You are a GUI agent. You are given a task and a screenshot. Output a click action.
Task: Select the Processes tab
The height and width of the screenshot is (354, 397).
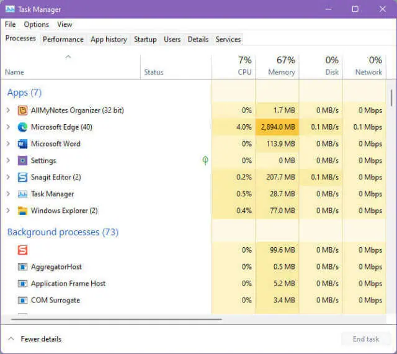click(x=20, y=39)
